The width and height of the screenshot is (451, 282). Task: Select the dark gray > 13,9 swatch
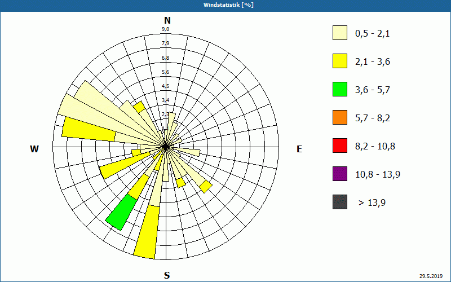coord(340,202)
